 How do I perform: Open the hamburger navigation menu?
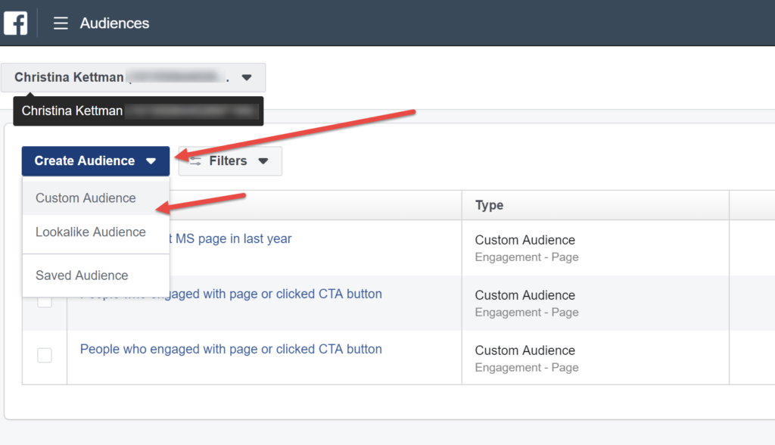point(61,23)
